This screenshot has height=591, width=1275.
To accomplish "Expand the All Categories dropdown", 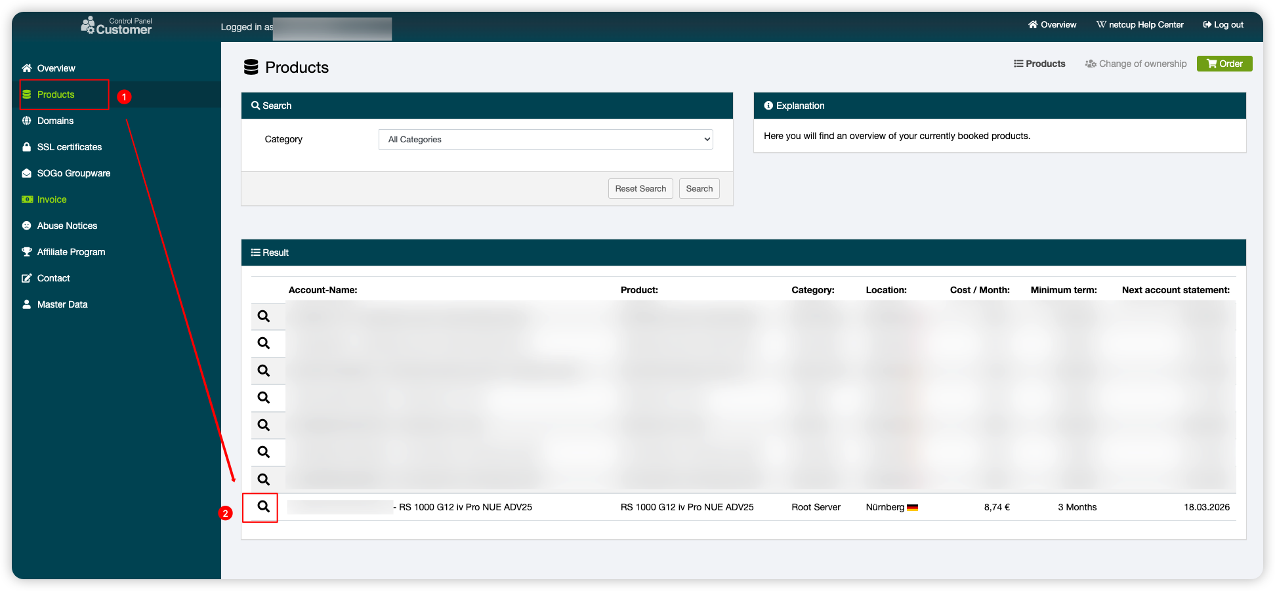I will click(545, 139).
